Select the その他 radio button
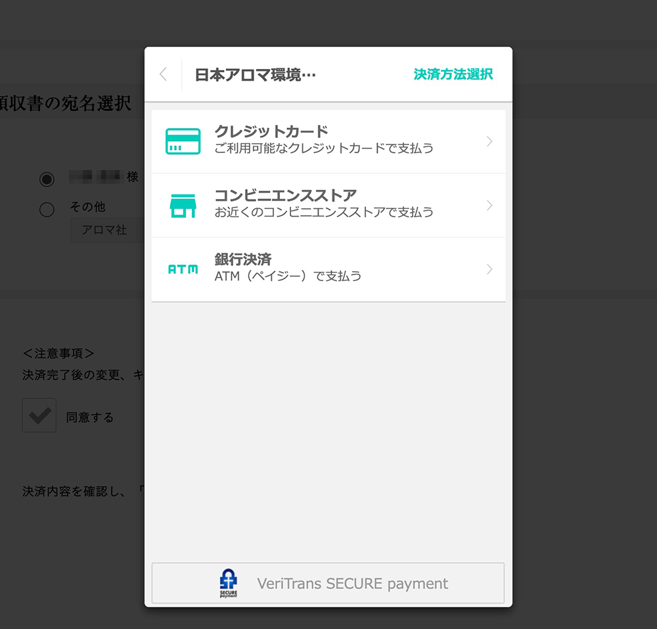Viewport: 657px width, 629px height. tap(46, 209)
